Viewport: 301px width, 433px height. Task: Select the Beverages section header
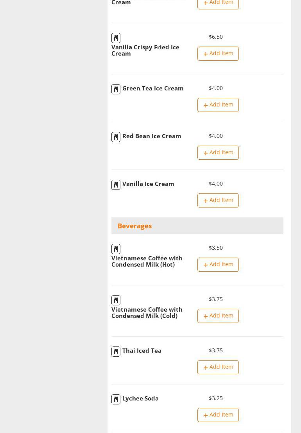click(134, 226)
